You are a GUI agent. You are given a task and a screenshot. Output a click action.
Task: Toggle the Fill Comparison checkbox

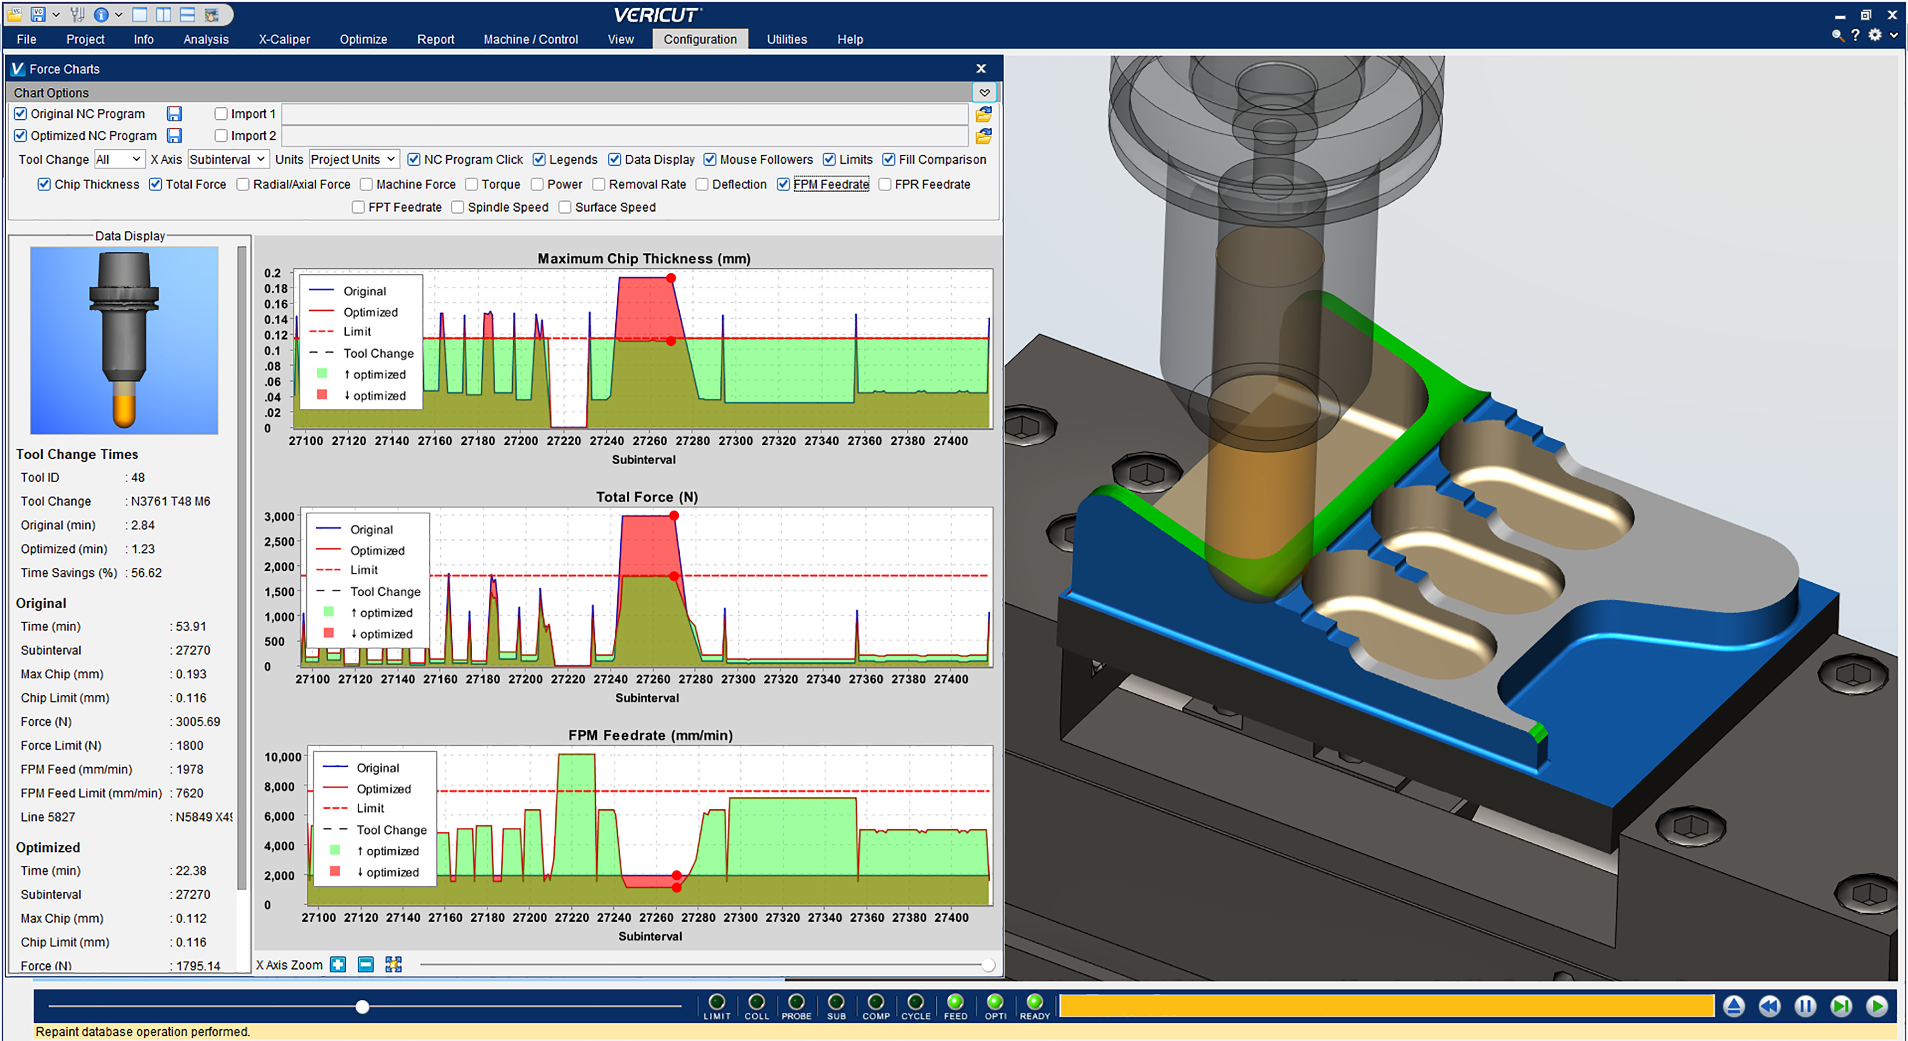(889, 159)
